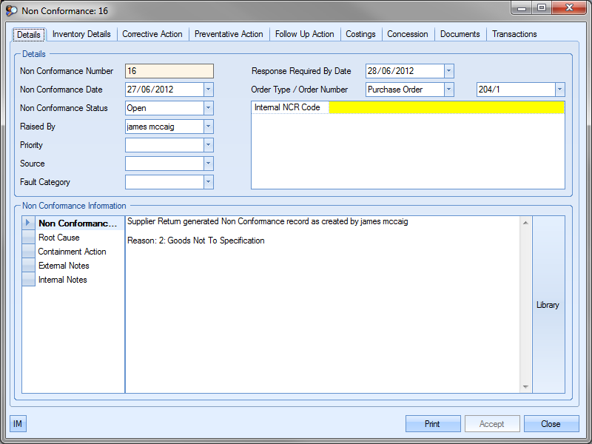Click the yellow Internal NCR Code field
This screenshot has width=592, height=444.
click(x=446, y=108)
